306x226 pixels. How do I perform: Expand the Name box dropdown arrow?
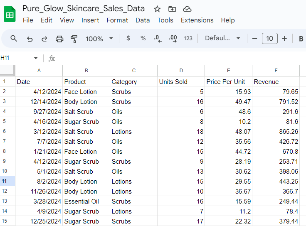[x=36, y=58]
